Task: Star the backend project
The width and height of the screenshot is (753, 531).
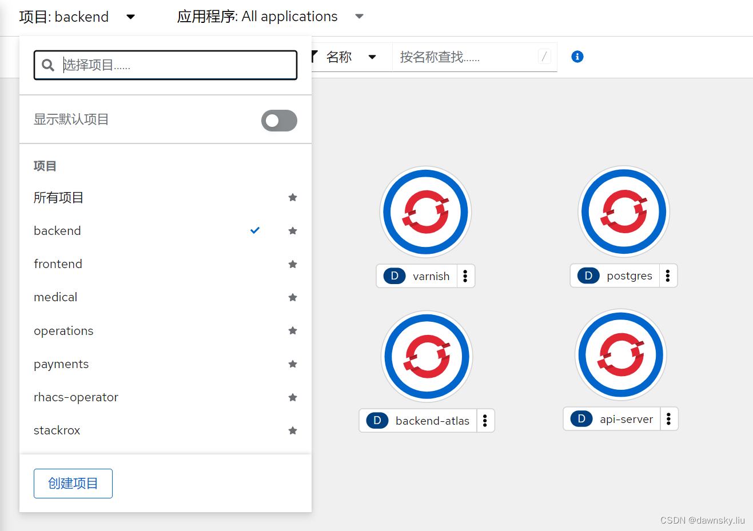Action: [293, 231]
